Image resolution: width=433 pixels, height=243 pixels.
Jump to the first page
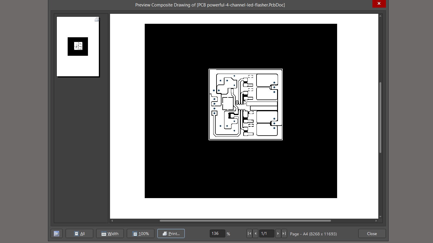pos(249,234)
